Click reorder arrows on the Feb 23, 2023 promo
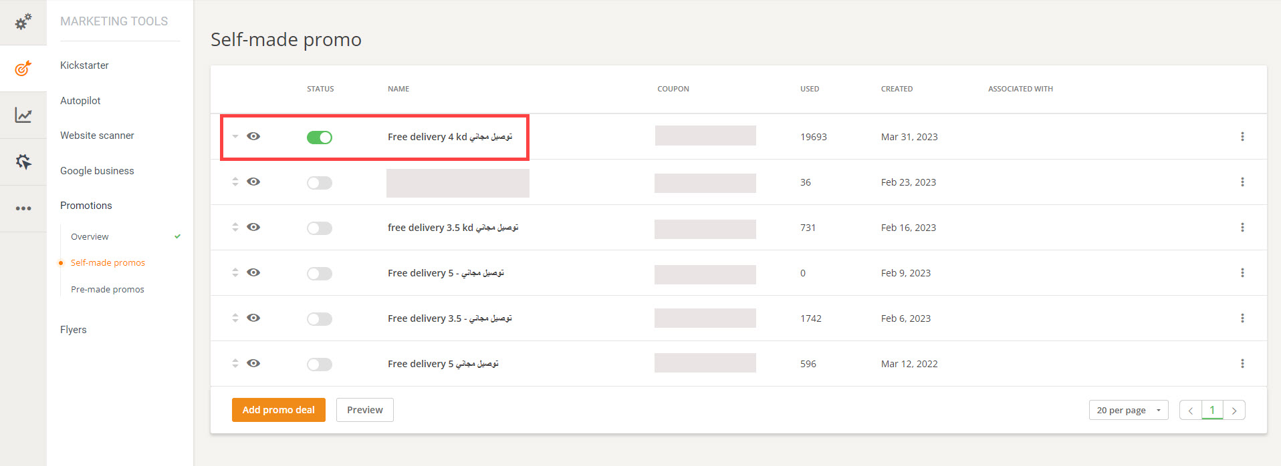The image size is (1281, 466). click(x=235, y=182)
